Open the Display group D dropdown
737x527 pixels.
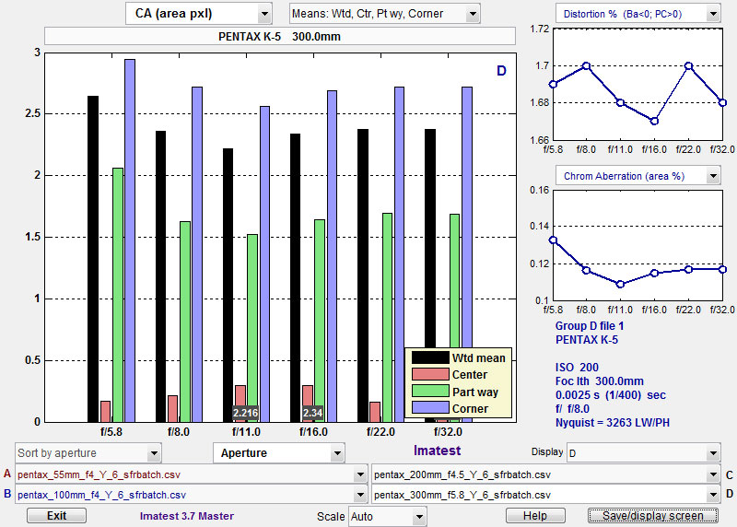[643, 453]
